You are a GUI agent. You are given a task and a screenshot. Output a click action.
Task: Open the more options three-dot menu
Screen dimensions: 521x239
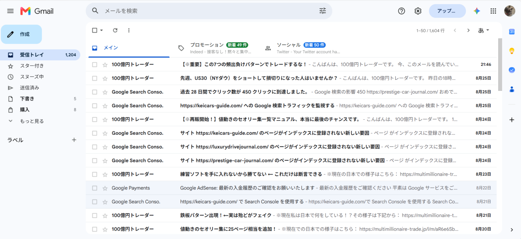coord(129,30)
